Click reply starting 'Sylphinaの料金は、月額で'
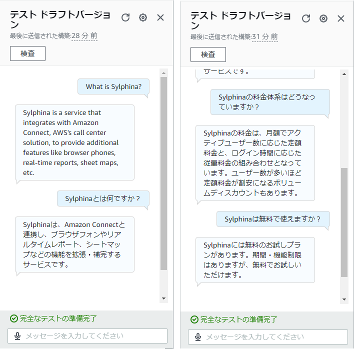The image size is (354, 349). click(255, 163)
